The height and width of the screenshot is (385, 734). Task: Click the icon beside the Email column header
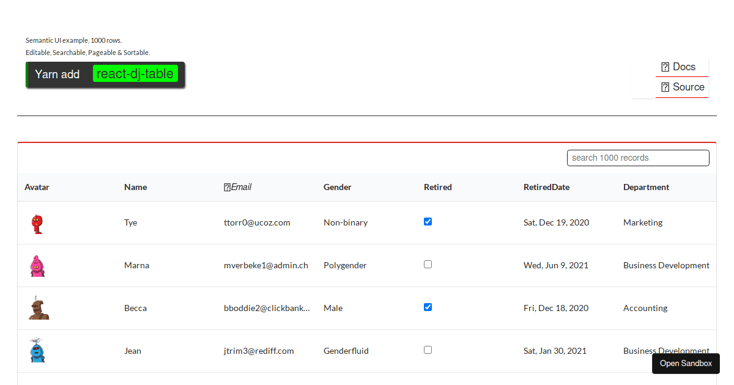click(227, 186)
